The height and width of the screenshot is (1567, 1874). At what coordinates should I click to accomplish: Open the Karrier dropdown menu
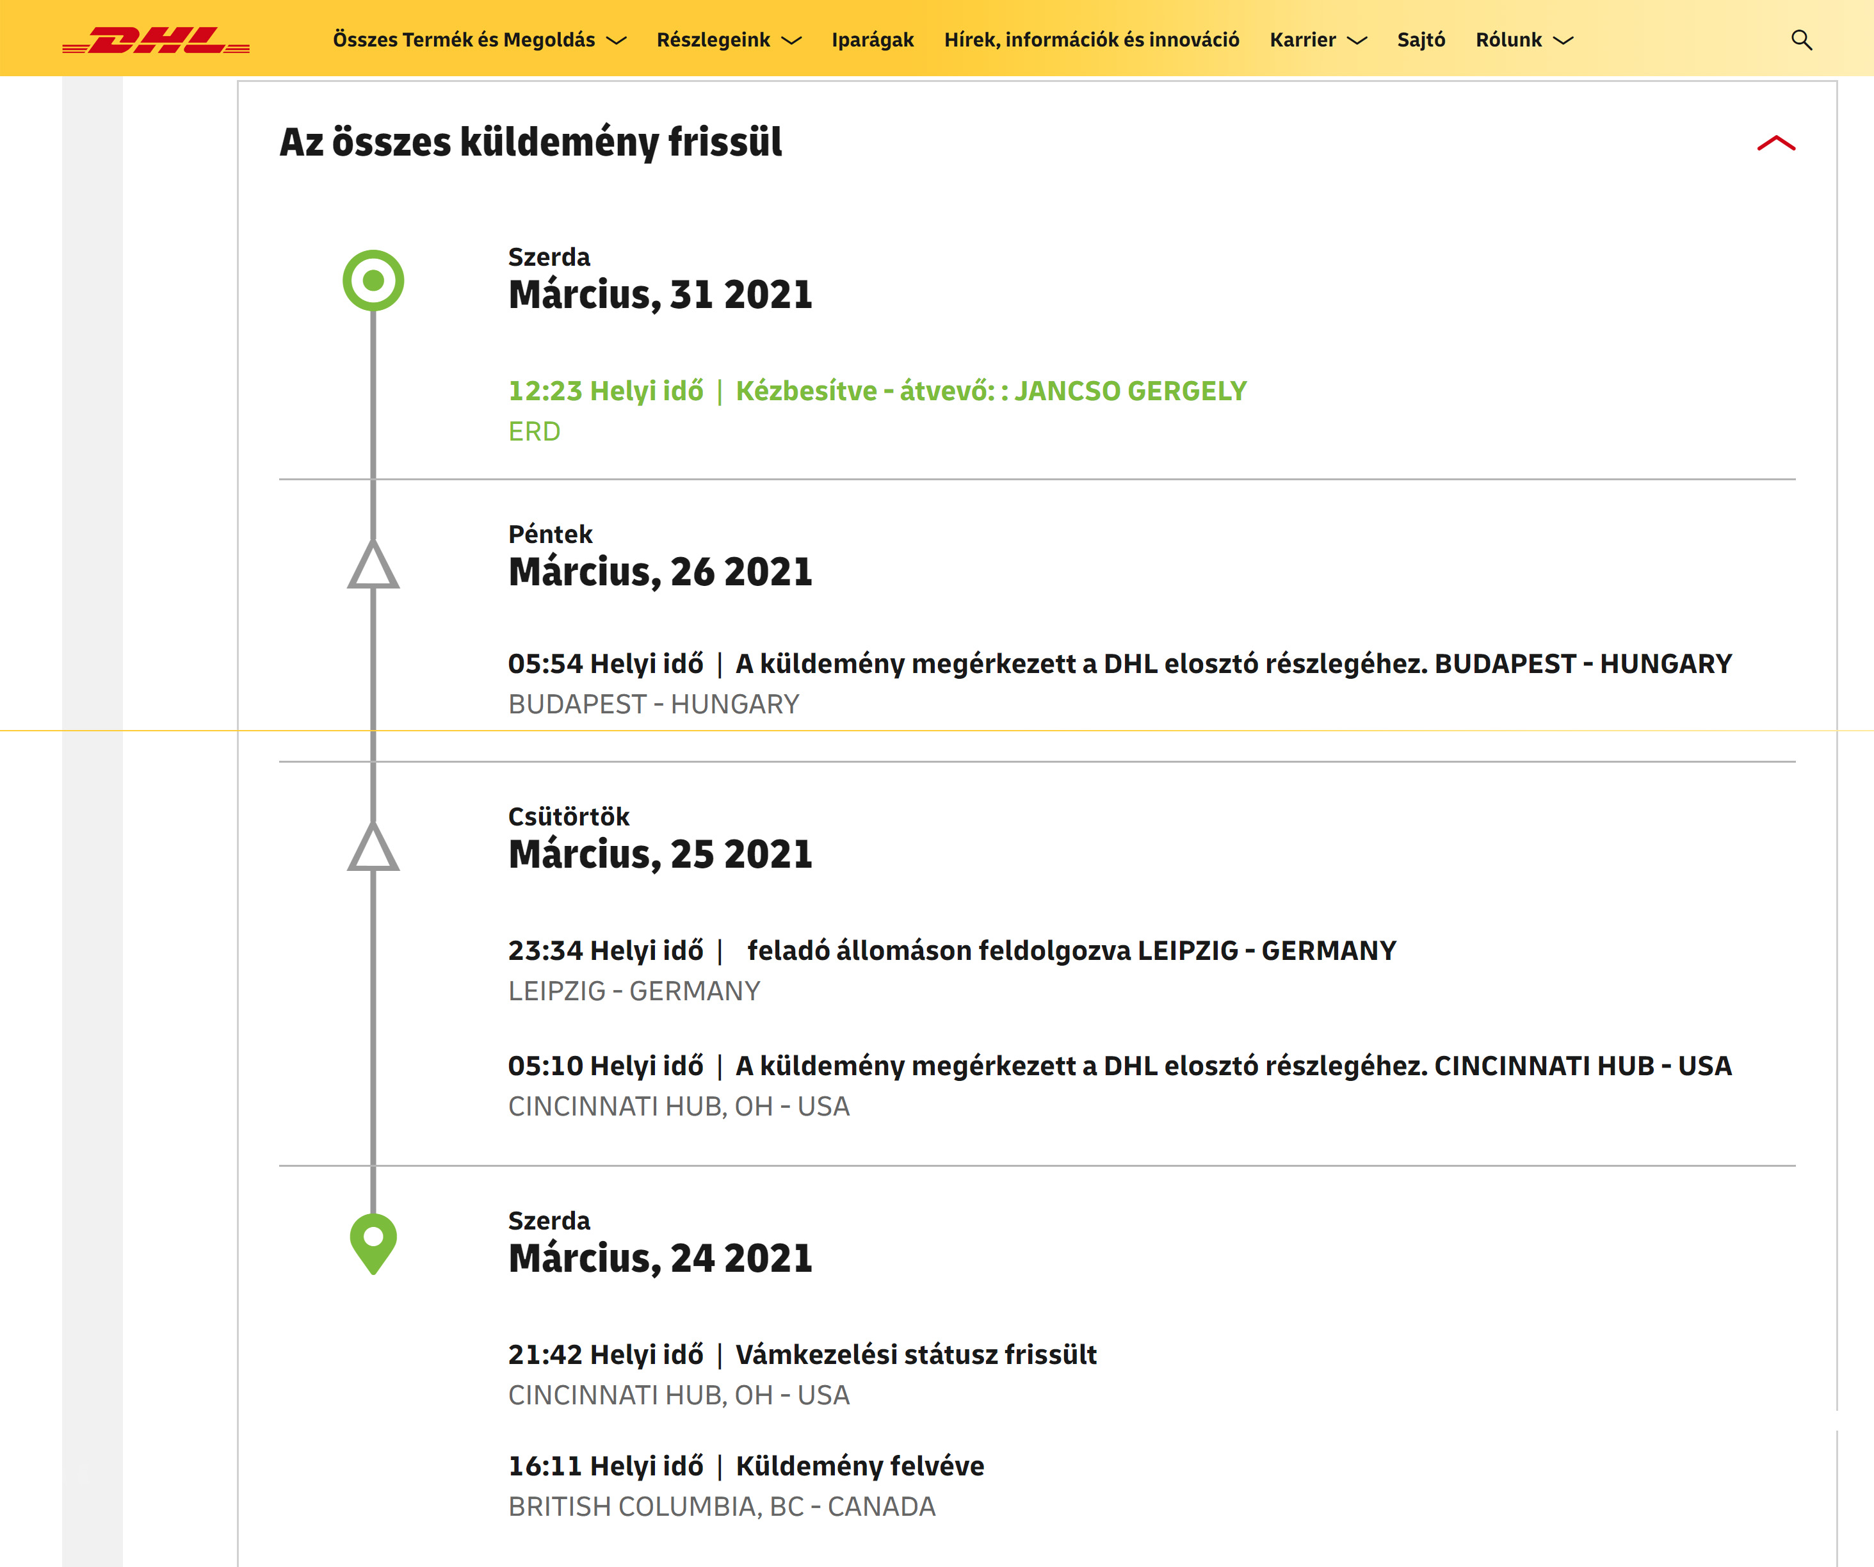pos(1318,40)
